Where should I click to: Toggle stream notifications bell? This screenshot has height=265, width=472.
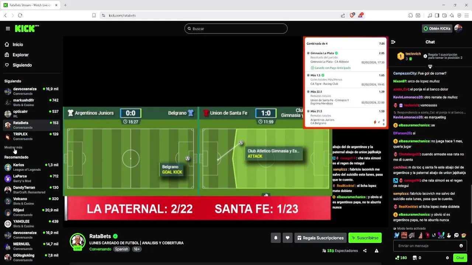pos(275,238)
